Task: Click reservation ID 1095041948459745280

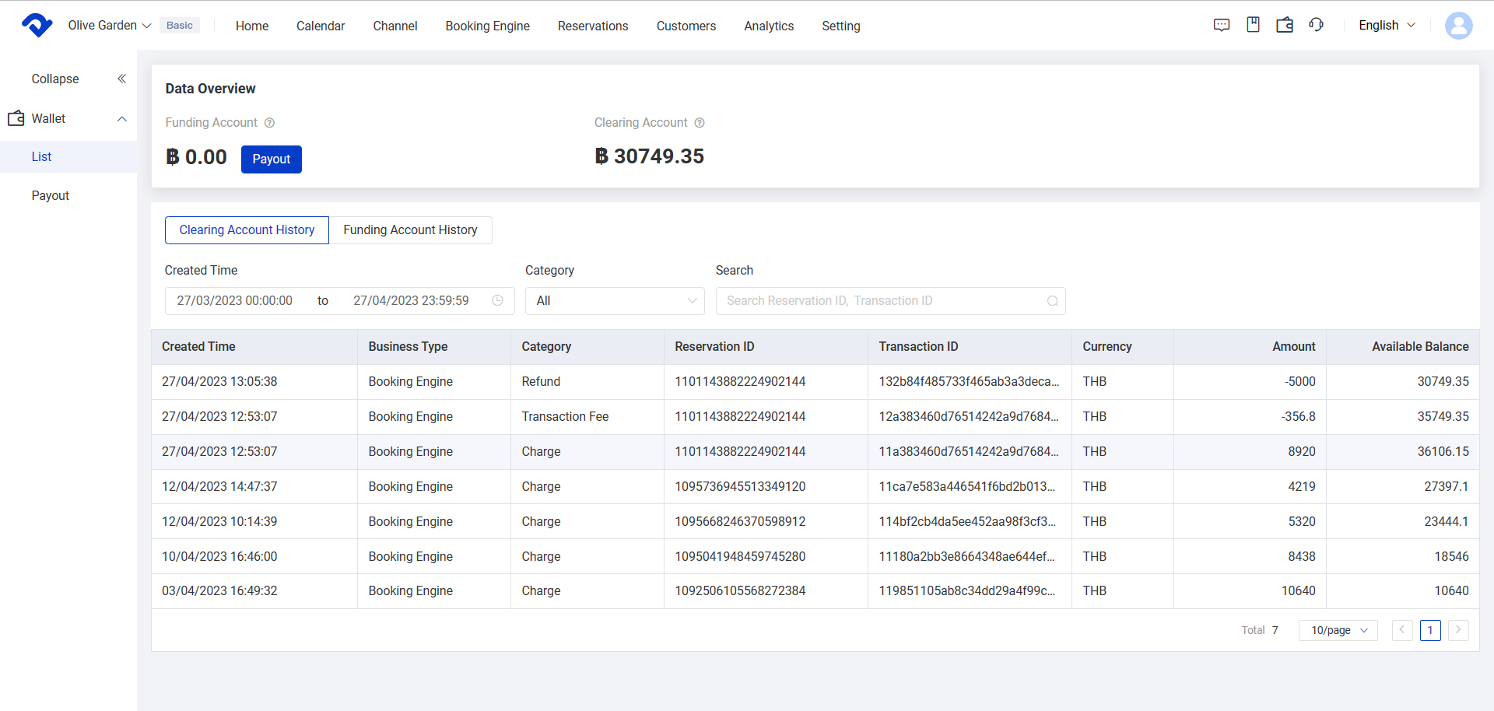Action: [740, 557]
